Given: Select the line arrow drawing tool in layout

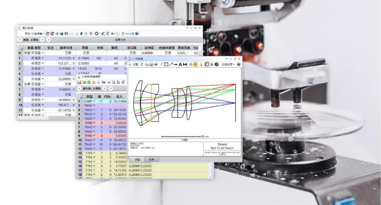Looking at the screenshot, I should point(171,65).
